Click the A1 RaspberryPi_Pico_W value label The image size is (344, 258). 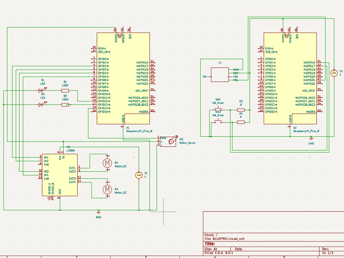[139, 131]
